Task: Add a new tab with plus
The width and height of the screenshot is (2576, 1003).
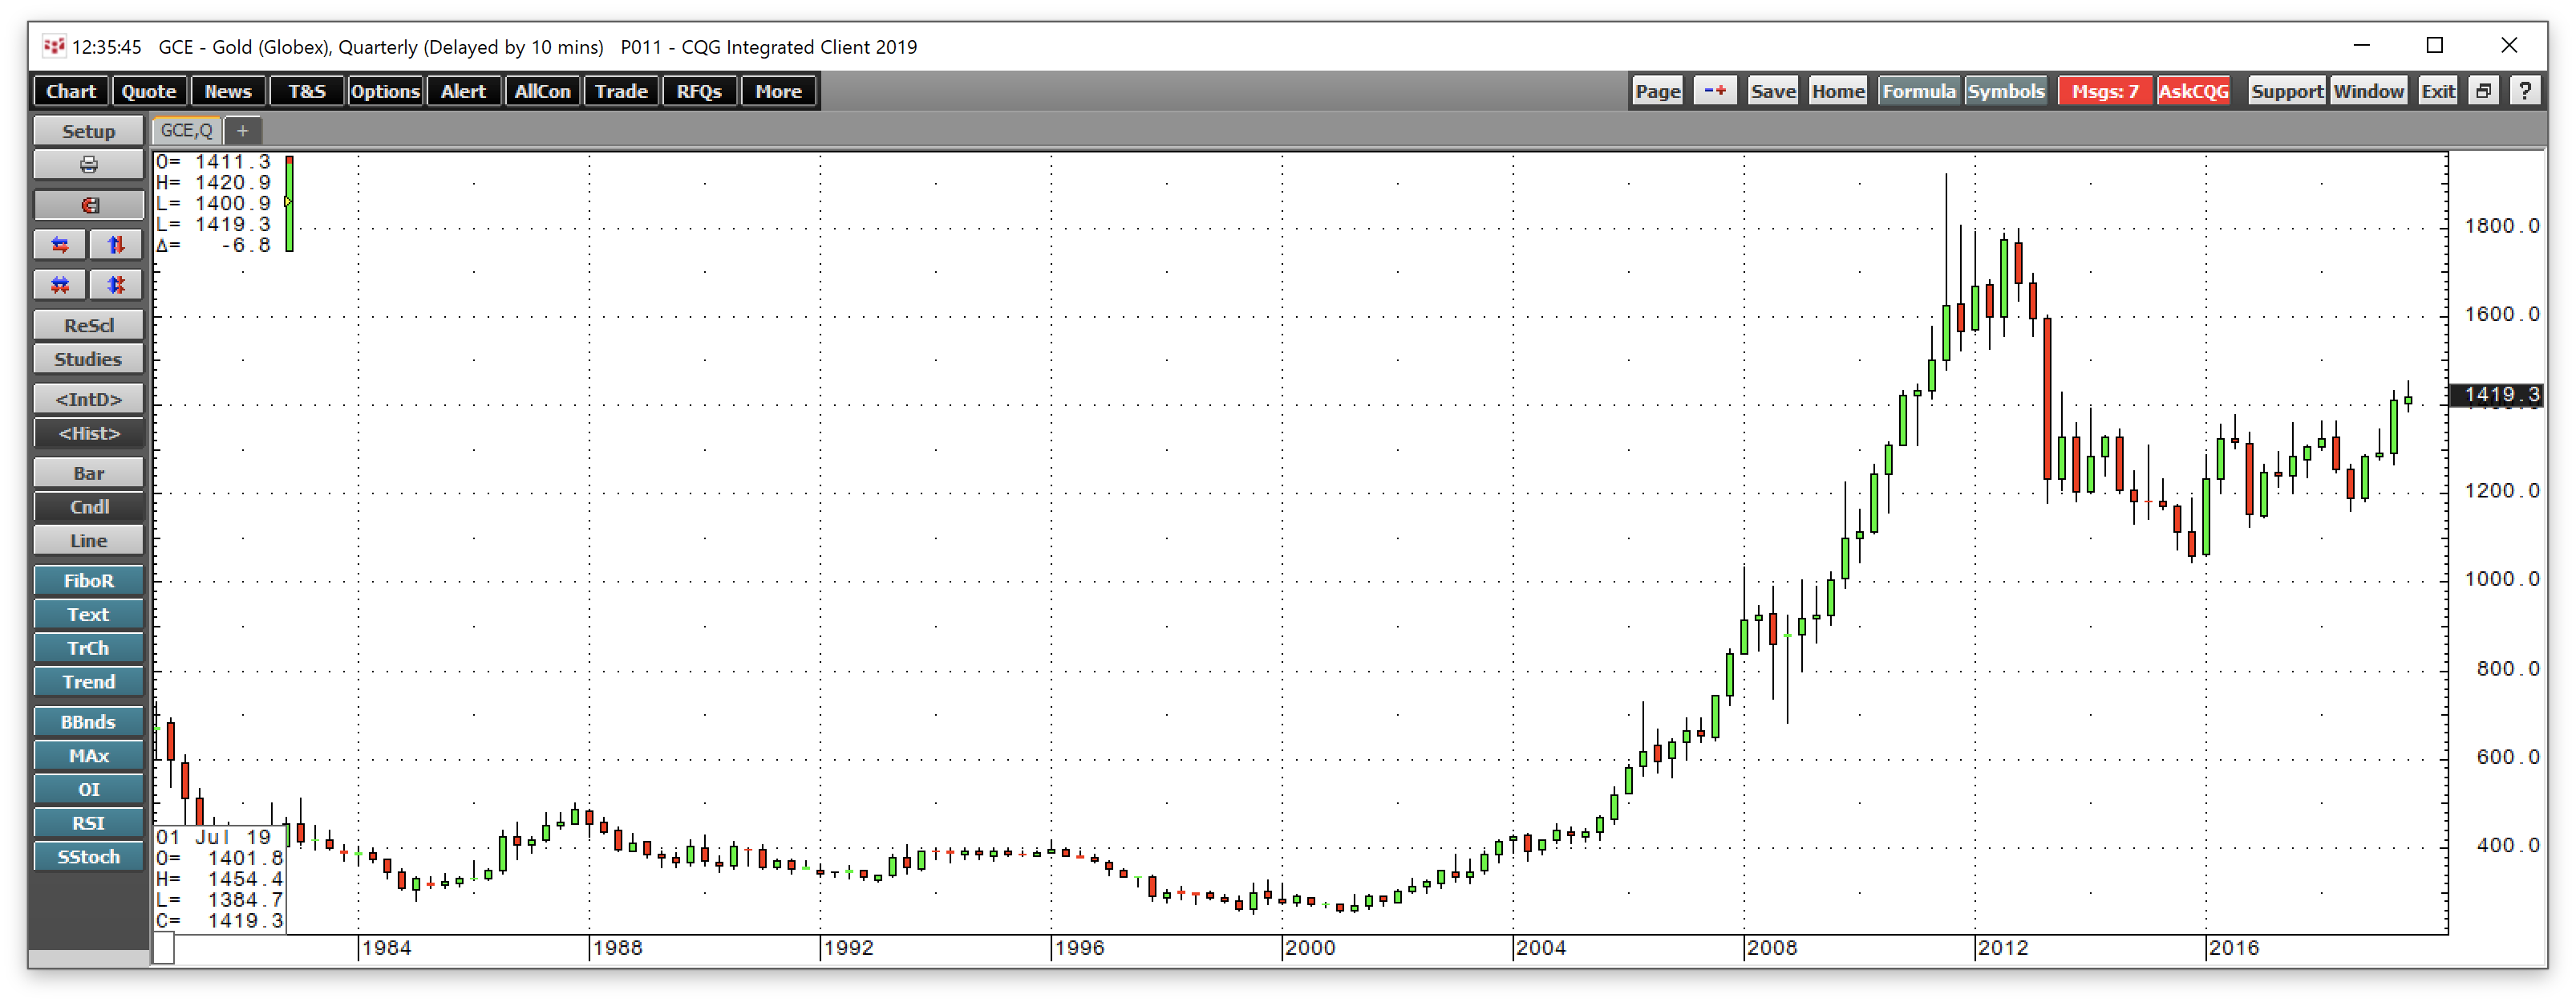Action: coord(242,131)
